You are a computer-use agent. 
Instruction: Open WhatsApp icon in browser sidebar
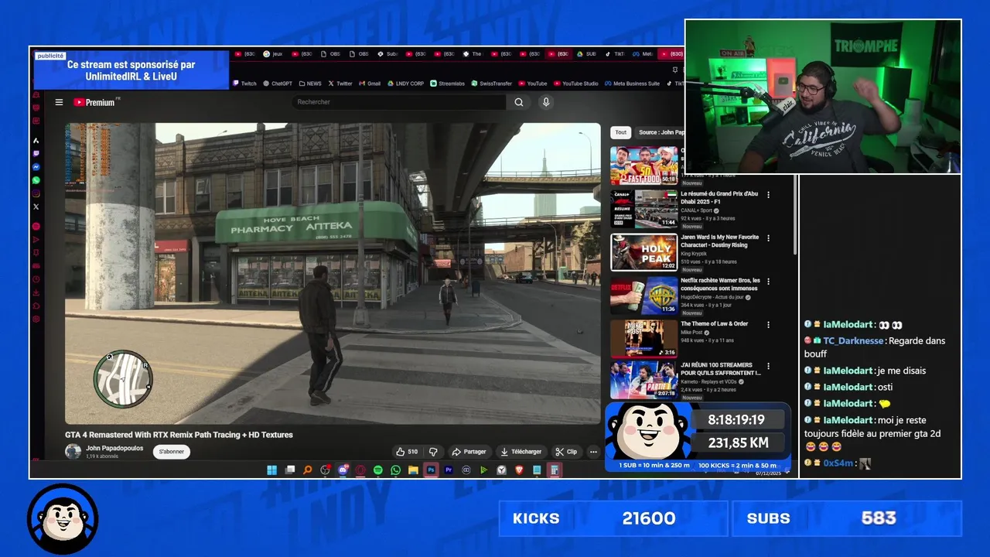pyautogui.click(x=36, y=180)
